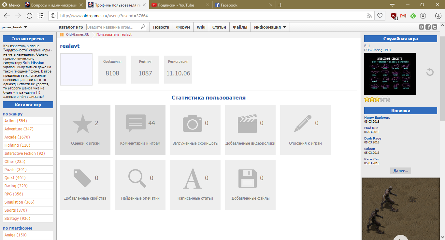This screenshot has width=445, height=240.
Task: Open the Новости menu item
Action: click(161, 27)
